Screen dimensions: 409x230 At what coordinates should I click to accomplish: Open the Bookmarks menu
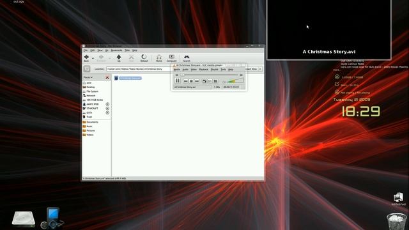(116, 50)
